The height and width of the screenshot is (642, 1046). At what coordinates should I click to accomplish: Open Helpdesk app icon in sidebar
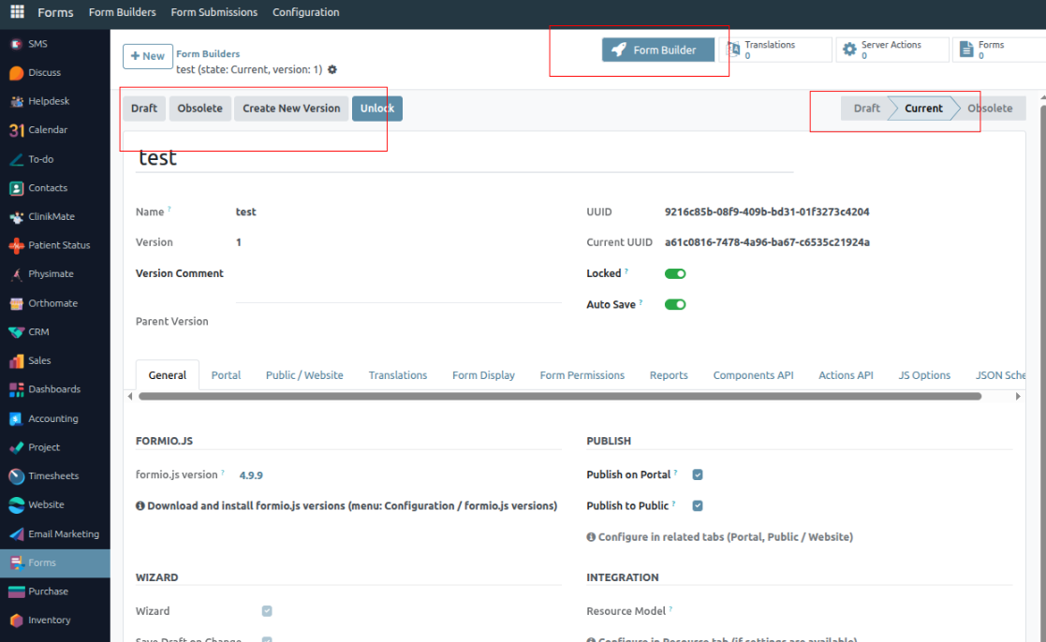[17, 101]
